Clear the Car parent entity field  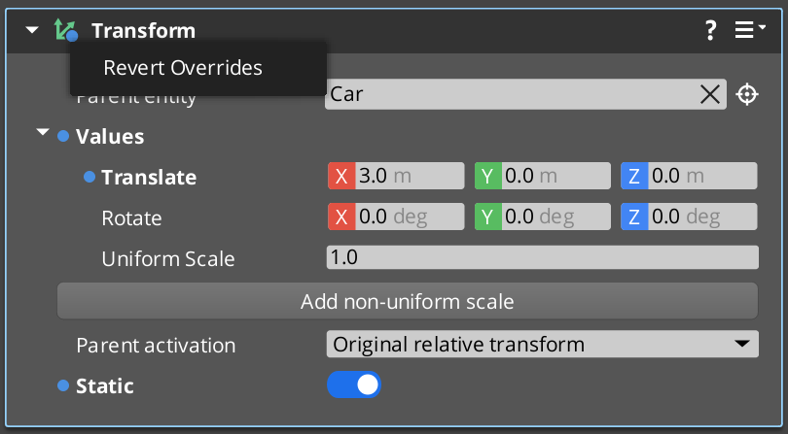click(x=710, y=94)
